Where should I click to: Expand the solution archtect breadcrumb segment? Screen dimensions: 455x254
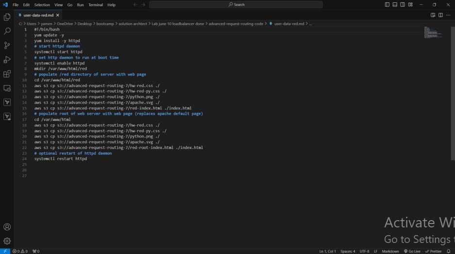coord(133,24)
